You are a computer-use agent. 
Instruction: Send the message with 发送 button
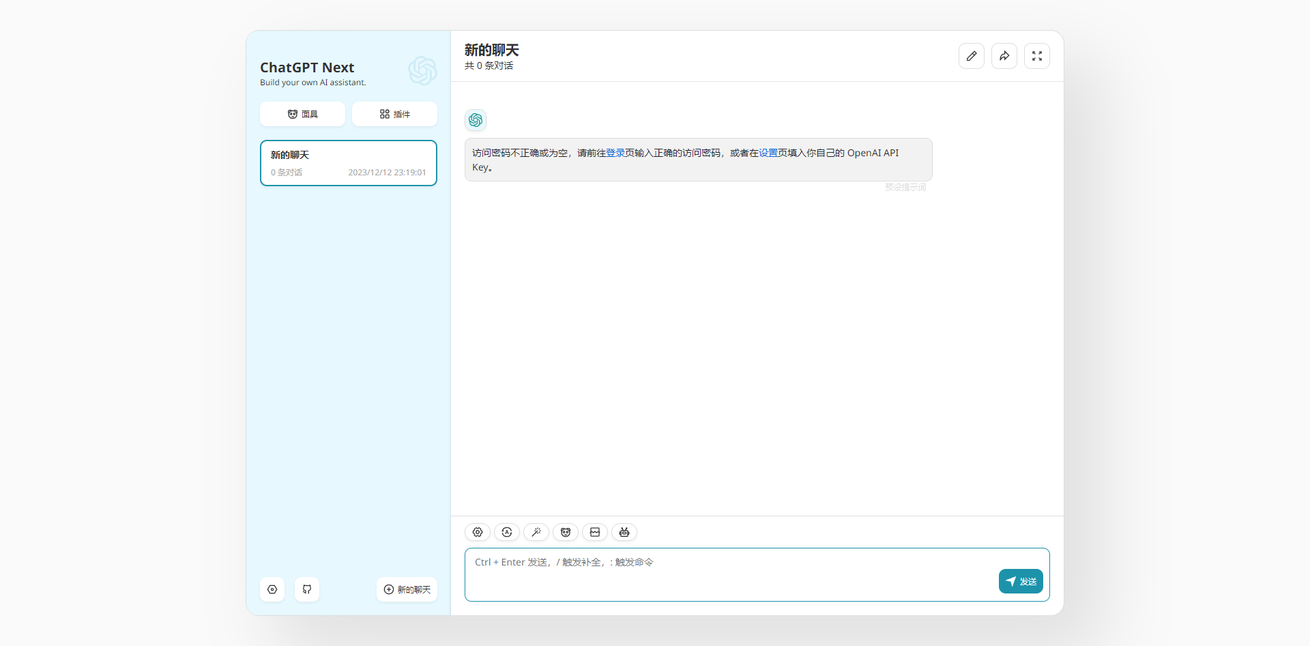[x=1021, y=581]
